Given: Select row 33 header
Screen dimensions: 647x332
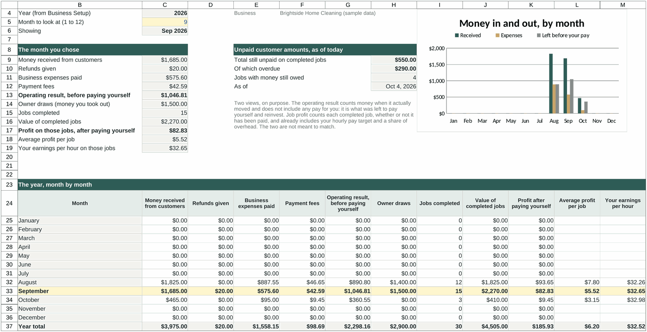Looking at the screenshot, I should [x=9, y=291].
